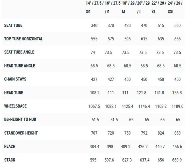
Task: Click head tube value 108.2
Action: tap(95, 93)
